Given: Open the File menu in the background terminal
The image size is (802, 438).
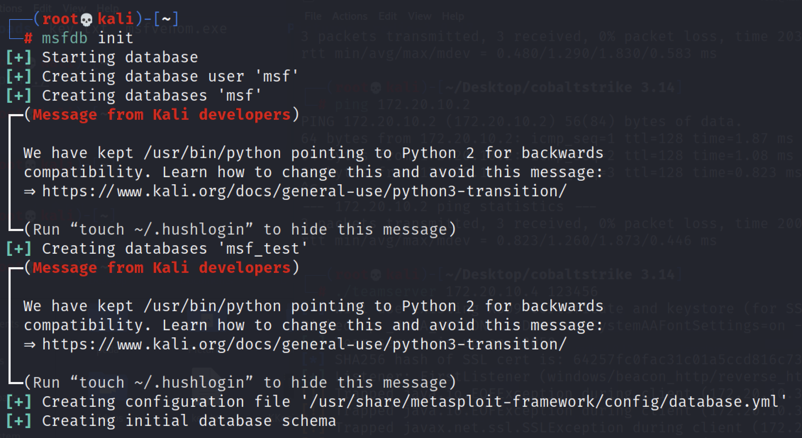Looking at the screenshot, I should tap(313, 16).
